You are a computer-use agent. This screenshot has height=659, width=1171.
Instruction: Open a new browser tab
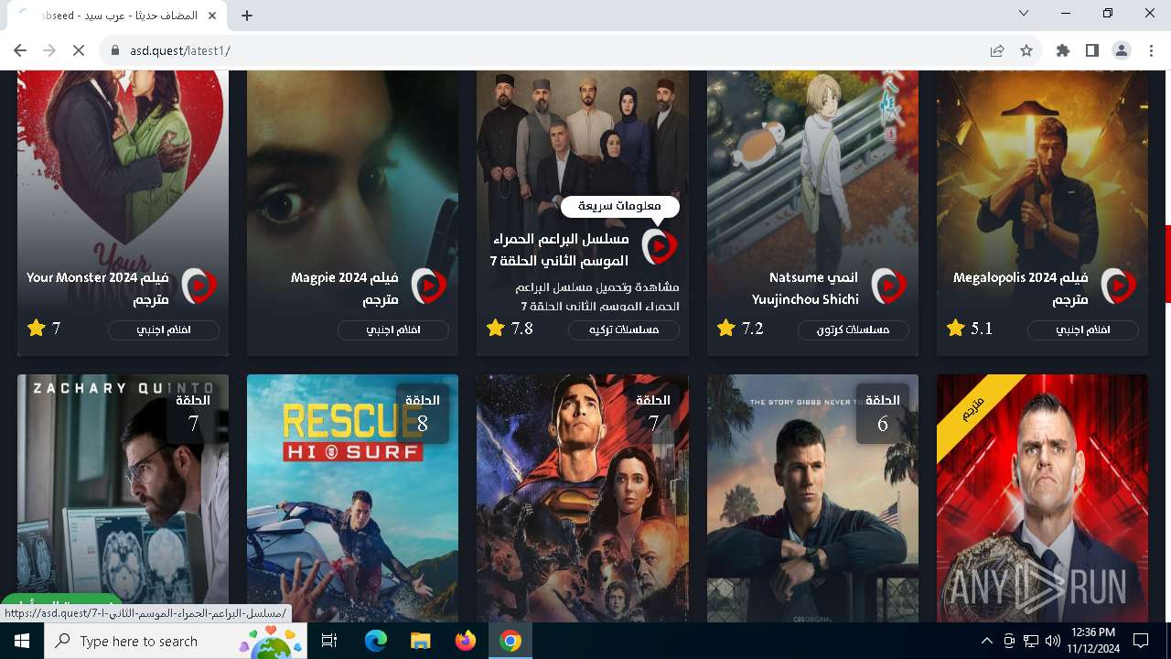click(247, 15)
